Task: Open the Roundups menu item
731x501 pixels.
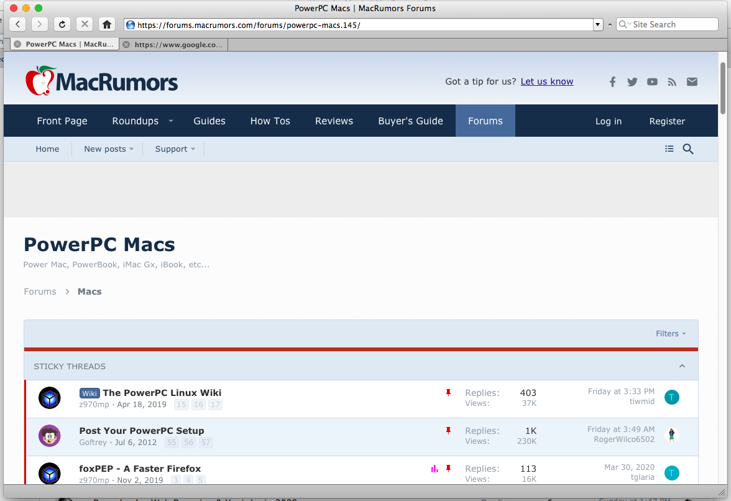Action: (136, 121)
